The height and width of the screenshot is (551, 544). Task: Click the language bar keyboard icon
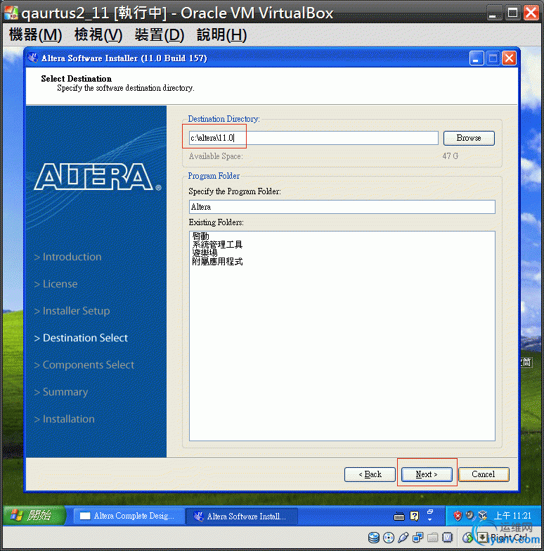pyautogui.click(x=399, y=517)
